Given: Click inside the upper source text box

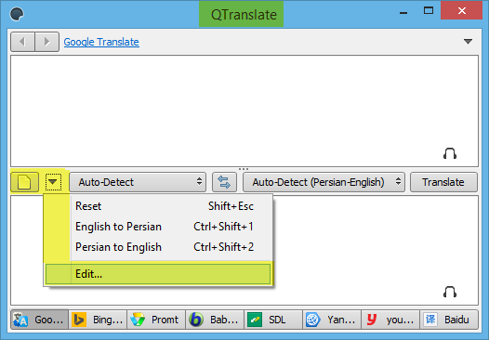Looking at the screenshot, I should tap(244, 111).
